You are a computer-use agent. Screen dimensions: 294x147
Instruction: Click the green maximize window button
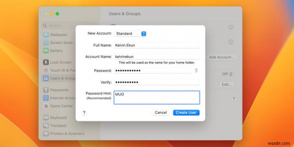(57, 14)
